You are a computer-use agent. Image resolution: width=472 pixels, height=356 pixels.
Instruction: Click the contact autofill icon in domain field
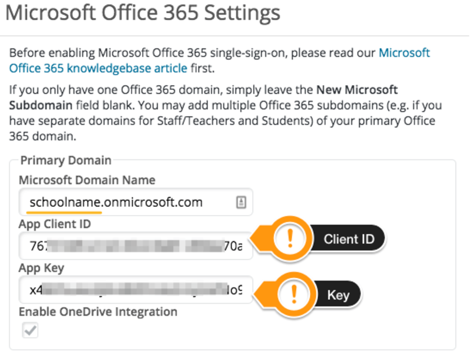click(x=241, y=202)
